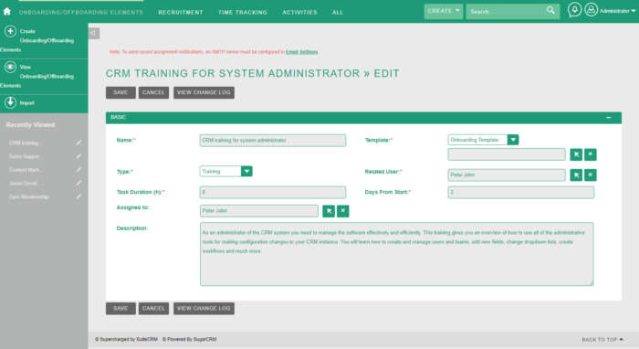Collapse the sidebar with toggle arrow
Viewport: 639px width, 349px height.
point(94,33)
